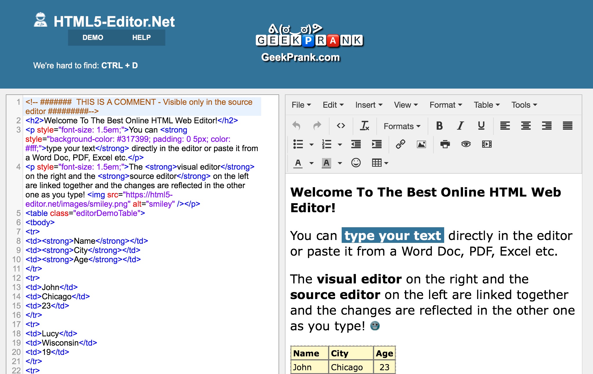The height and width of the screenshot is (374, 593).
Task: Click the Undo arrow icon
Action: 296,126
